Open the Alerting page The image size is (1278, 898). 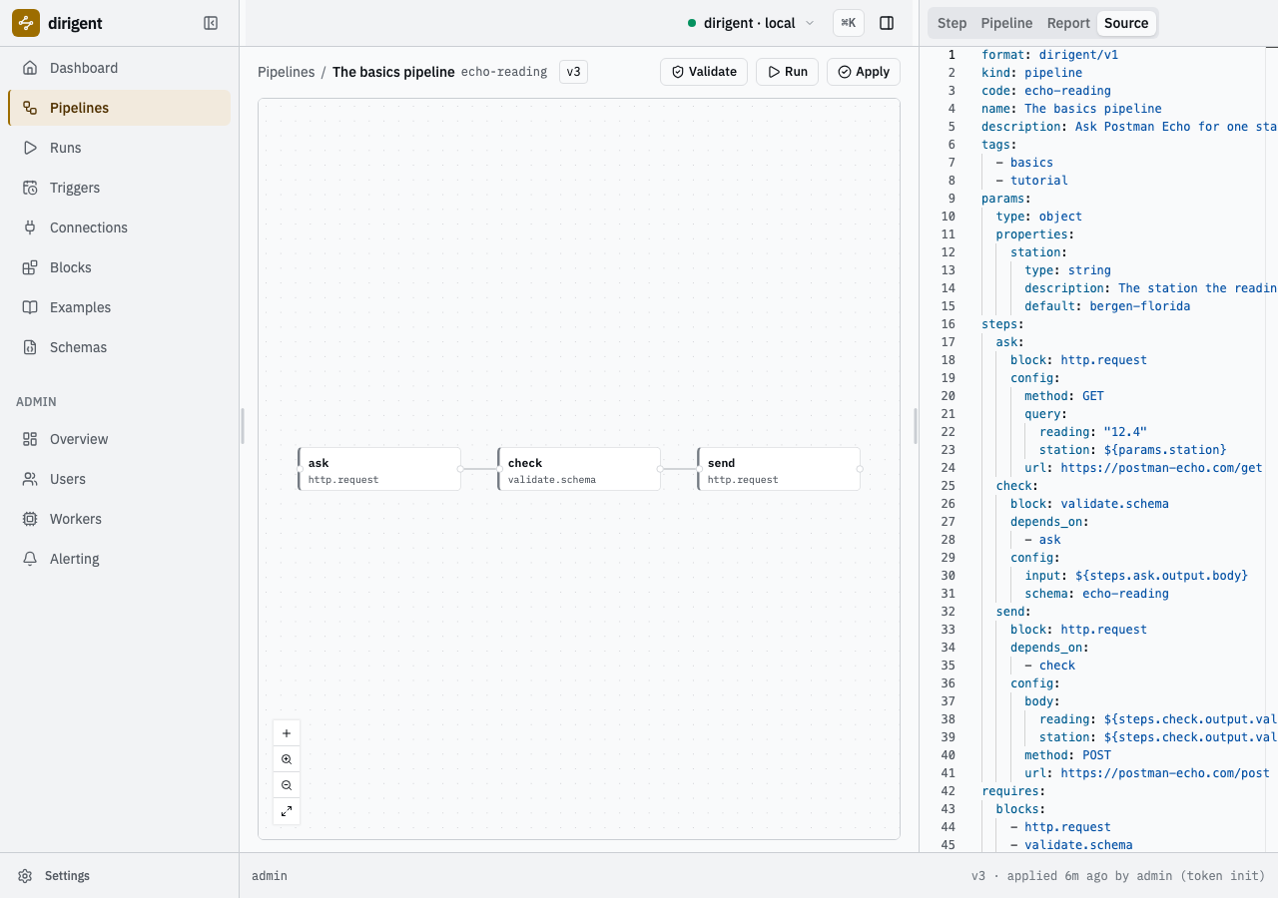[x=119, y=559]
